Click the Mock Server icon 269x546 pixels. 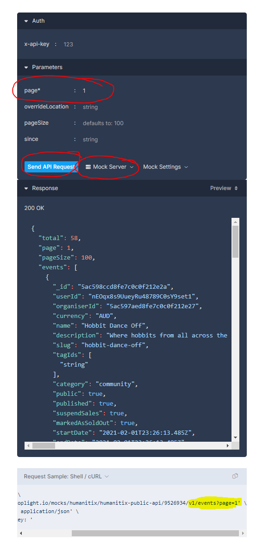(88, 167)
